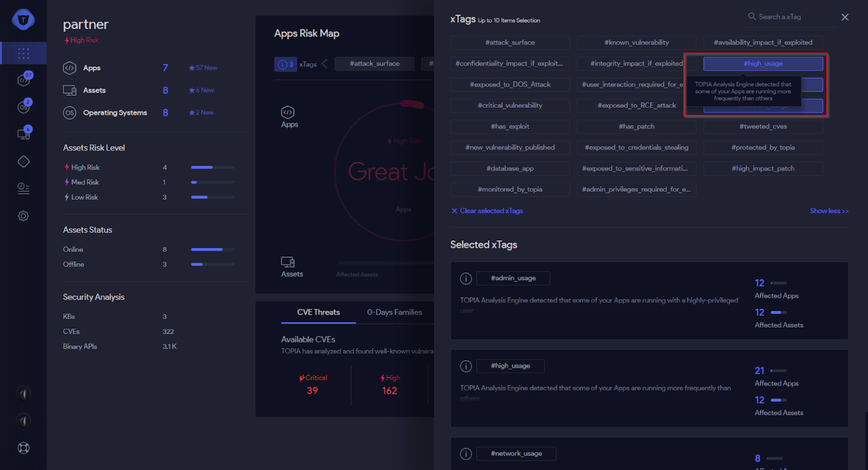Toggle the #exposed_to_DOS_Attack xTag
868x470 pixels.
tap(510, 84)
